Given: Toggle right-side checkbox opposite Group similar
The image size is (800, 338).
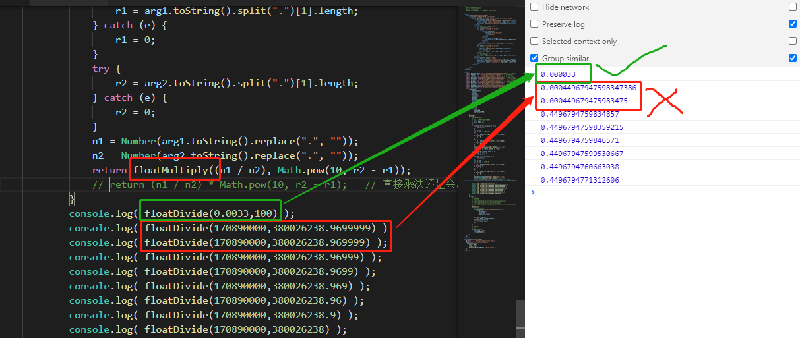Looking at the screenshot, I should 792,58.
